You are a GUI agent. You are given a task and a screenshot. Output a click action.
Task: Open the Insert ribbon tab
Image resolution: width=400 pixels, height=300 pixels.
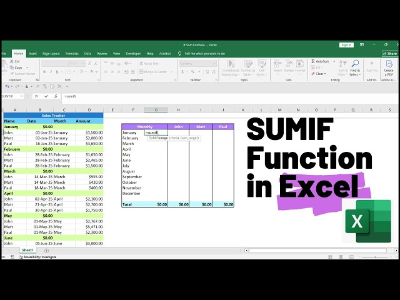pos(33,54)
